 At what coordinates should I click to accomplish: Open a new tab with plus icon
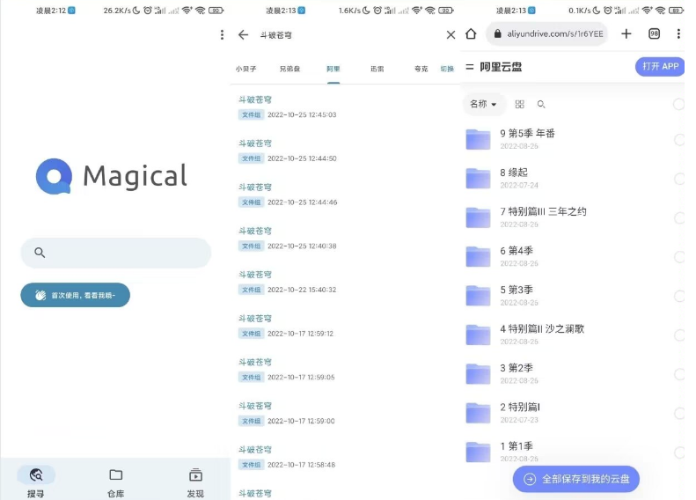tap(626, 33)
